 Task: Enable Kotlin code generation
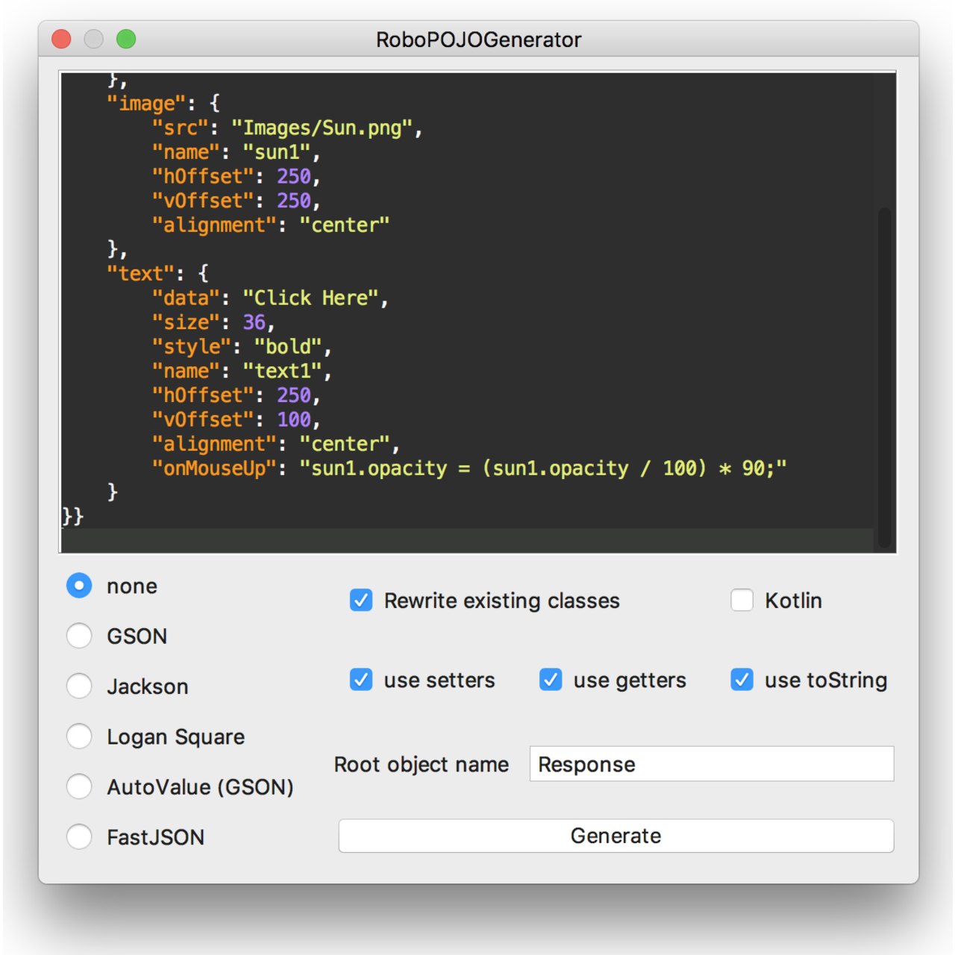(x=742, y=600)
